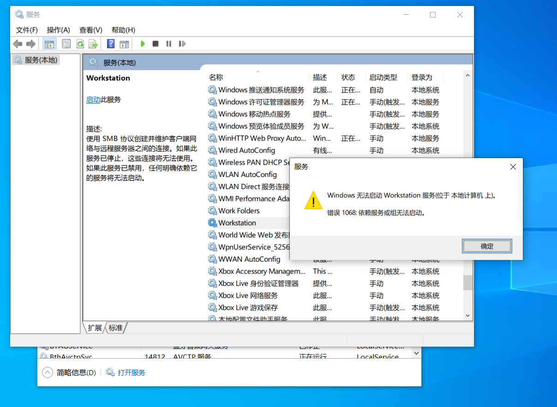Image resolution: width=557 pixels, height=407 pixels.
Task: Click the green Refresh toolbar icon
Action: [80, 44]
